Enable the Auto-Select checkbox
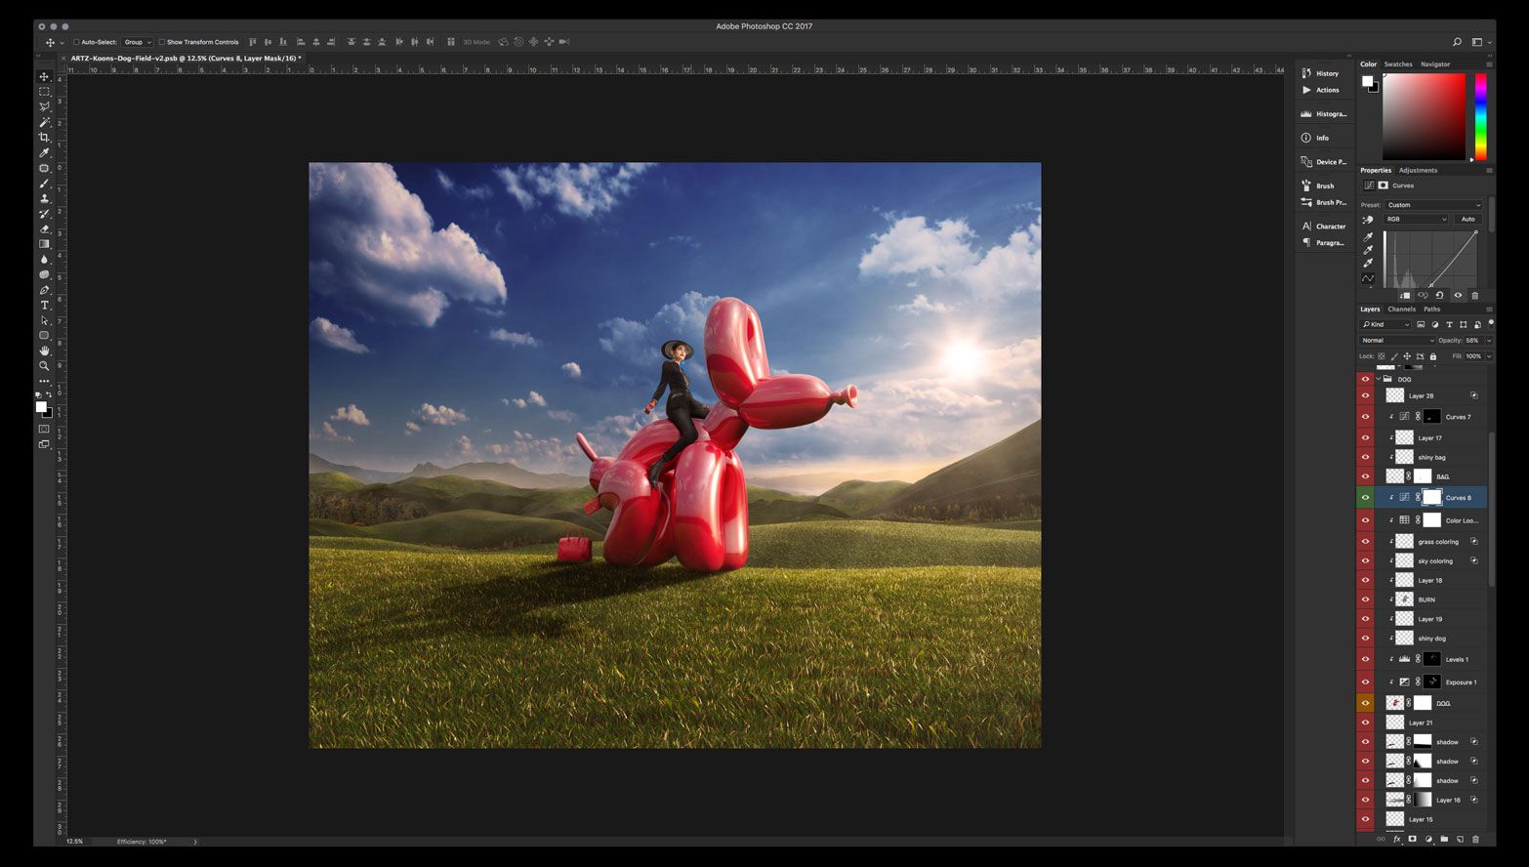The image size is (1529, 867). 76,42
